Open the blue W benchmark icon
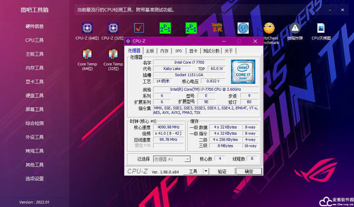Screen dimensions: 354x207 pos(243,28)
